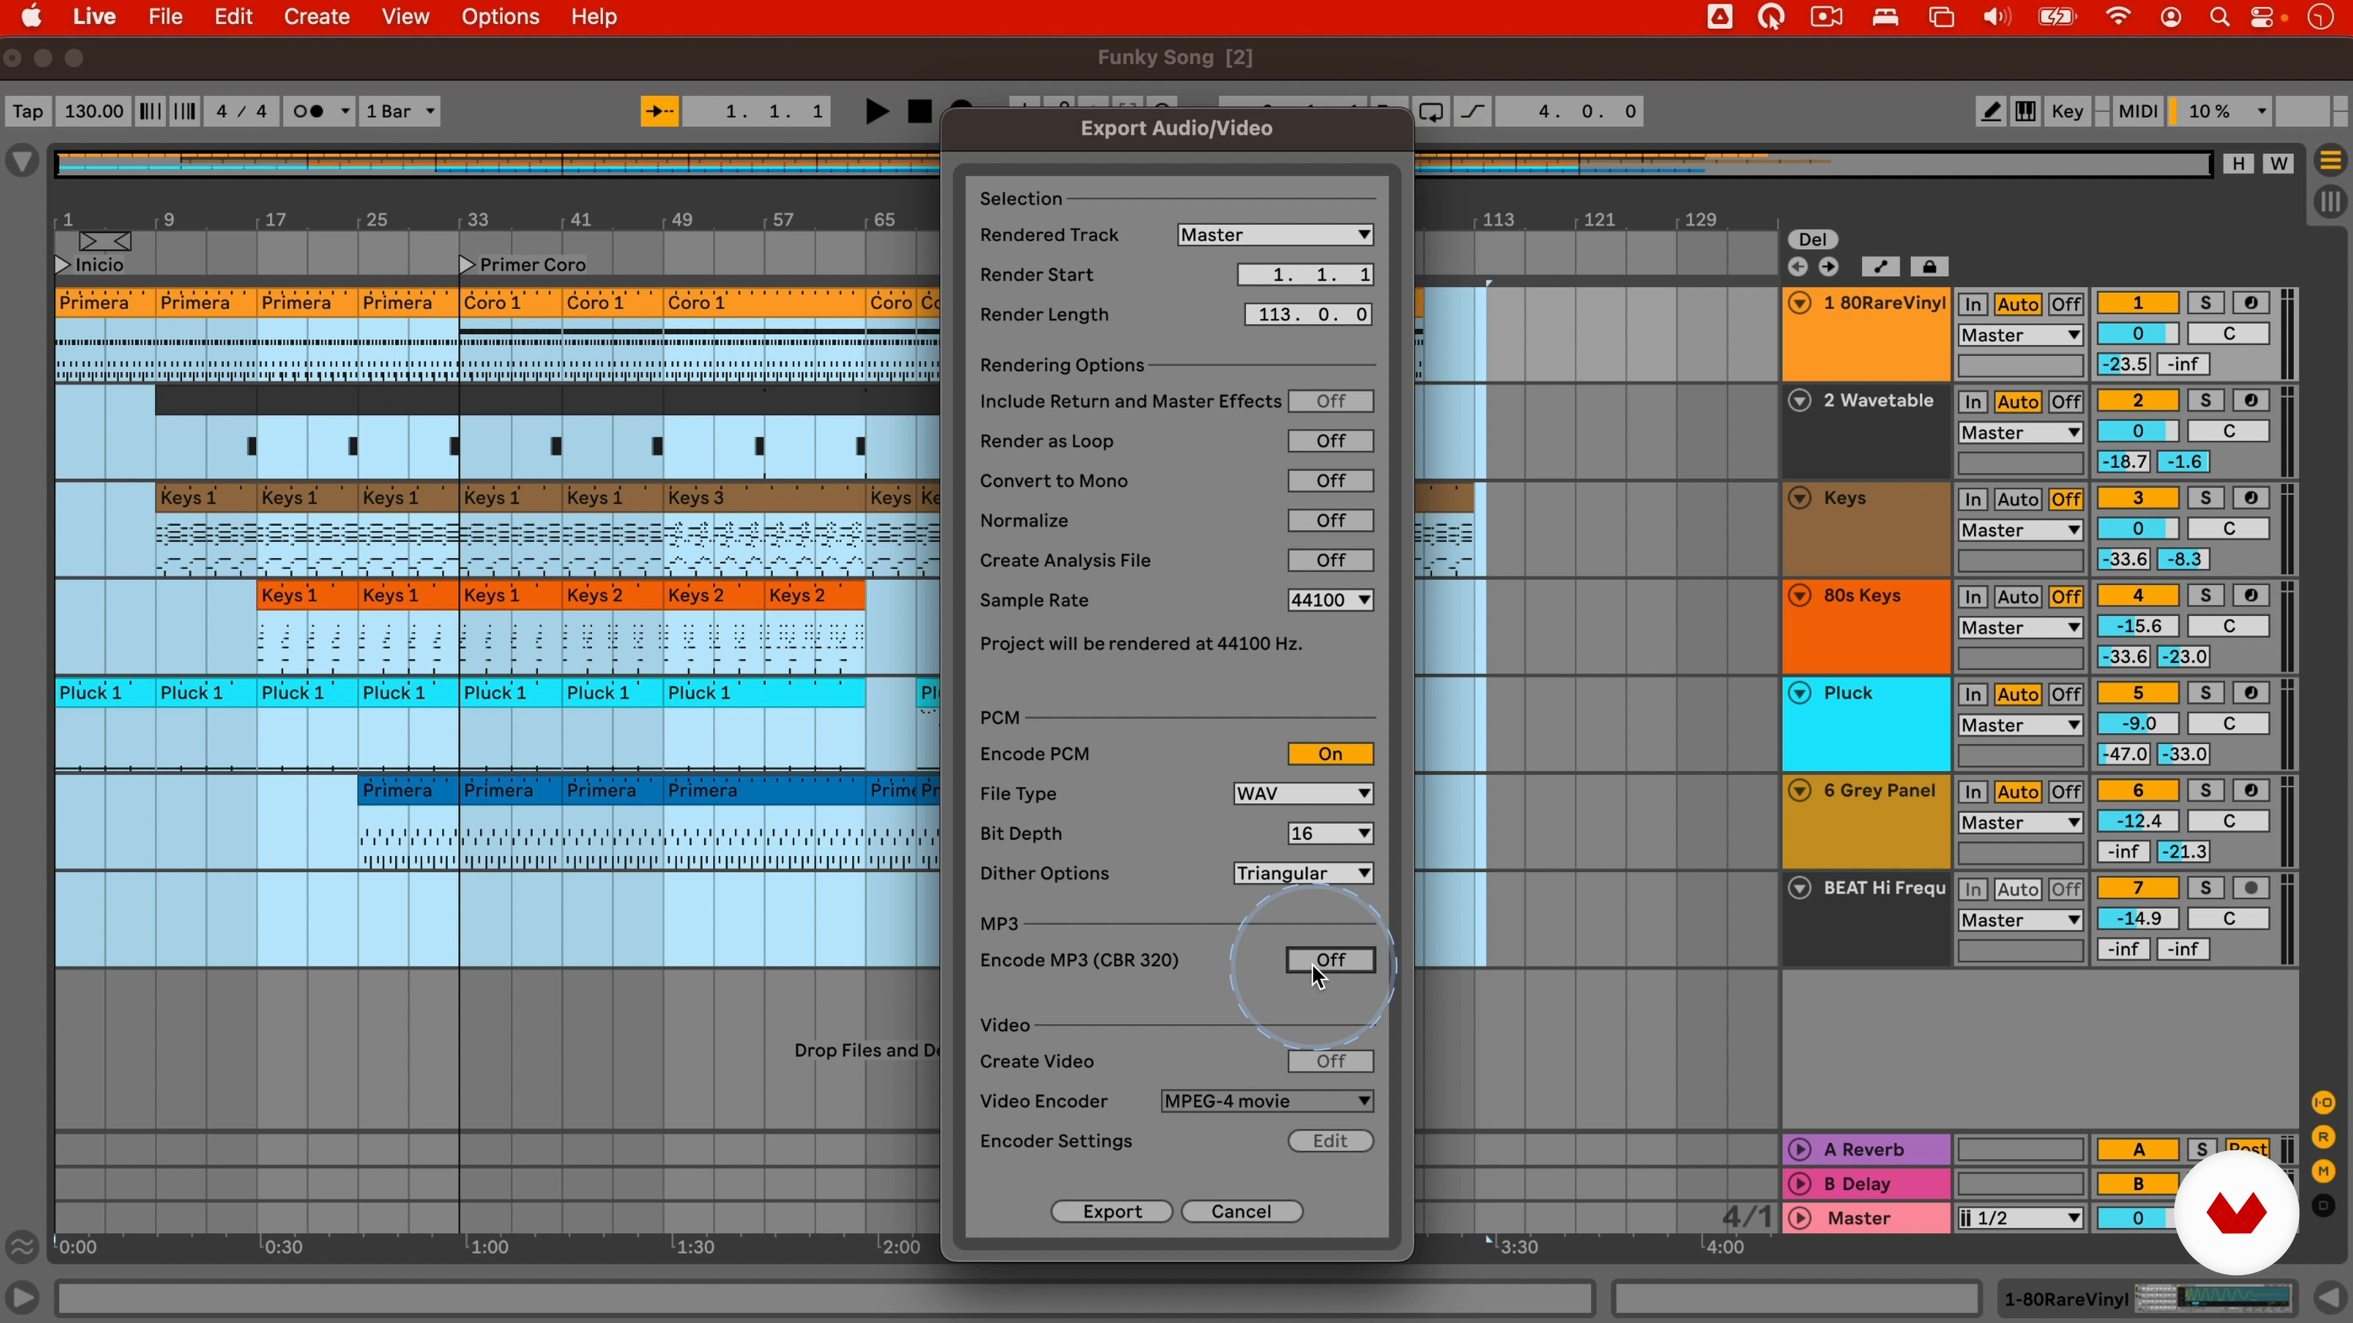Jump to next locator arrow
Viewport: 2353px width, 1323px height.
click(1828, 266)
